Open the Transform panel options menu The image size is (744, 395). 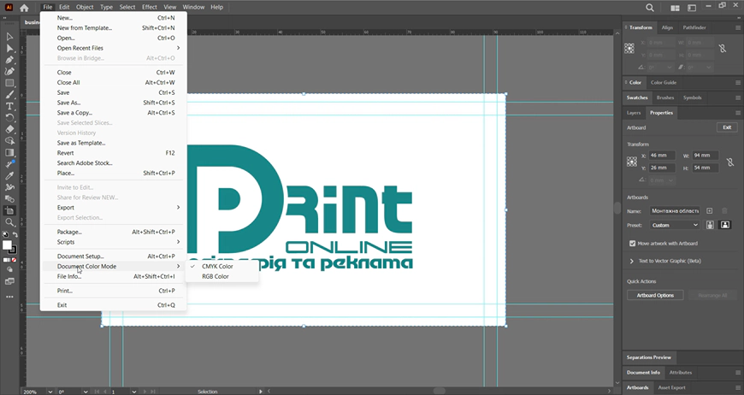point(737,28)
